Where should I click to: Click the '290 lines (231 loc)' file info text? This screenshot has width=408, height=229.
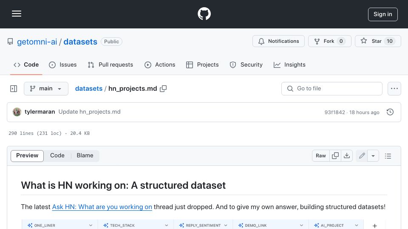click(x=35, y=133)
